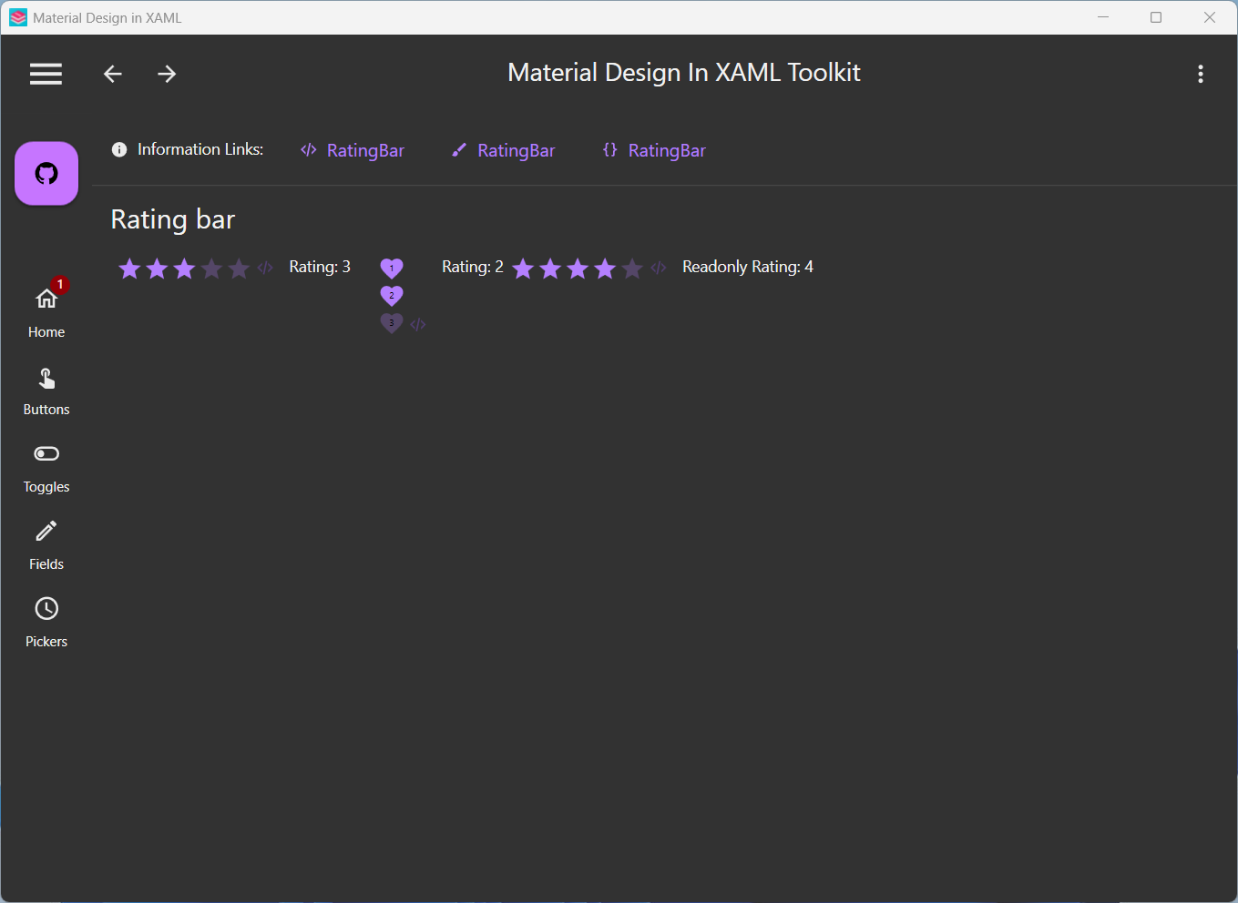Click the 'Rating: 2' label
This screenshot has height=903, width=1238.
click(473, 267)
